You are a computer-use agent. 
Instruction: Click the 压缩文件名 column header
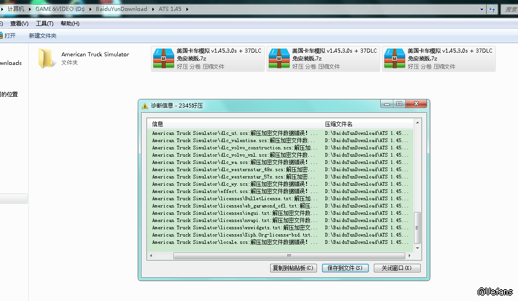click(x=367, y=124)
